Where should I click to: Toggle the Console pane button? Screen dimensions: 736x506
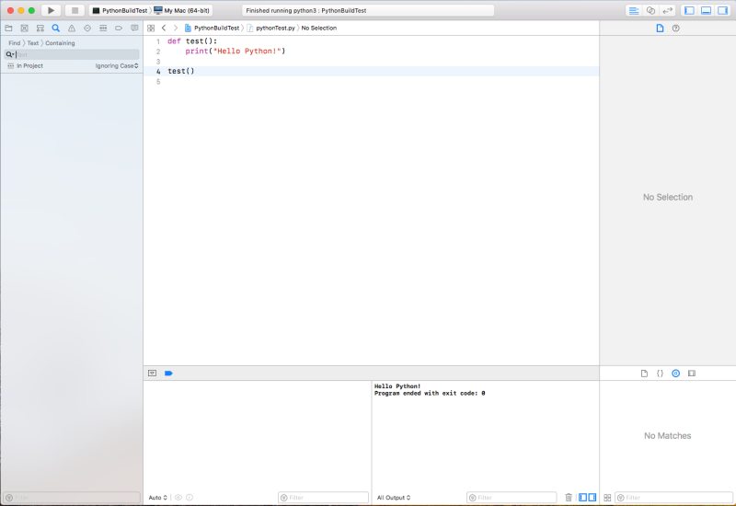(592, 498)
